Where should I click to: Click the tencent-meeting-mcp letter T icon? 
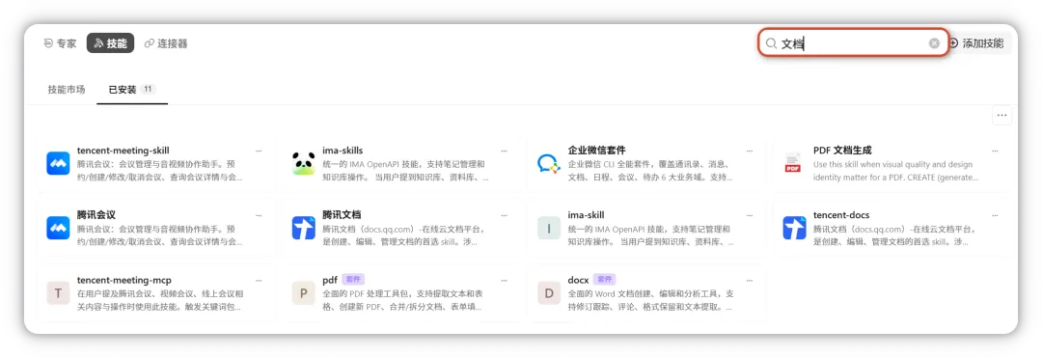[x=58, y=293]
